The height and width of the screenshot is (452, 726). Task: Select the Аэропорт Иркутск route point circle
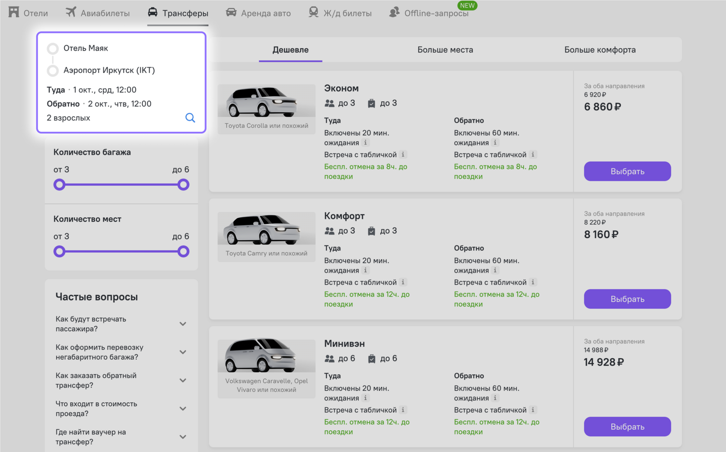point(53,70)
